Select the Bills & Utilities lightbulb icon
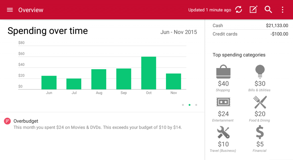The width and height of the screenshot is (293, 160). tap(260, 71)
